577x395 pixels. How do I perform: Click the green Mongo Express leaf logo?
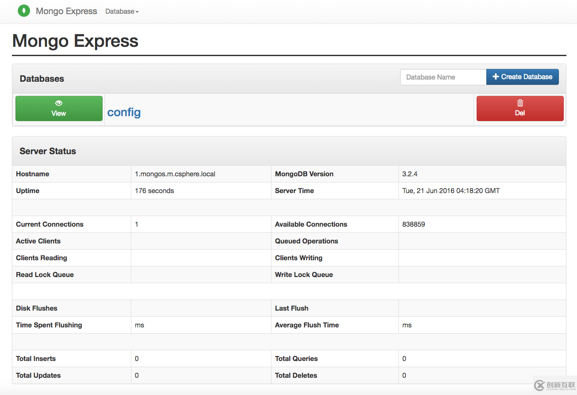(x=24, y=11)
